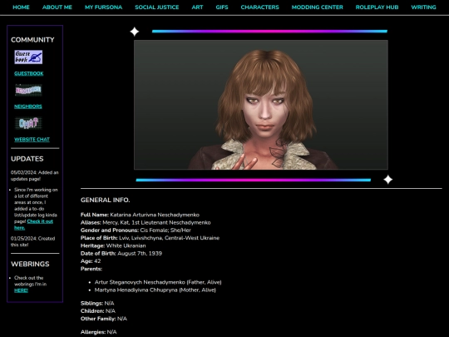
Task: Click the father Artur list item
Action: 158,282
